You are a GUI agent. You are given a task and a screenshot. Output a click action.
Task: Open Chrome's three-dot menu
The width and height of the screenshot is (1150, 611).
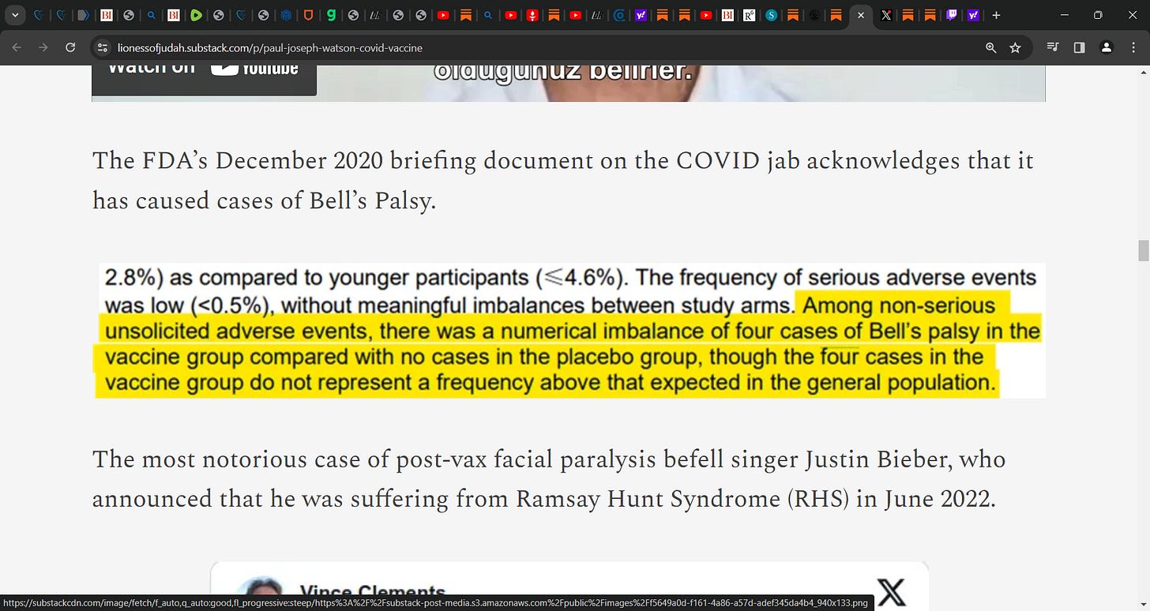click(1132, 47)
